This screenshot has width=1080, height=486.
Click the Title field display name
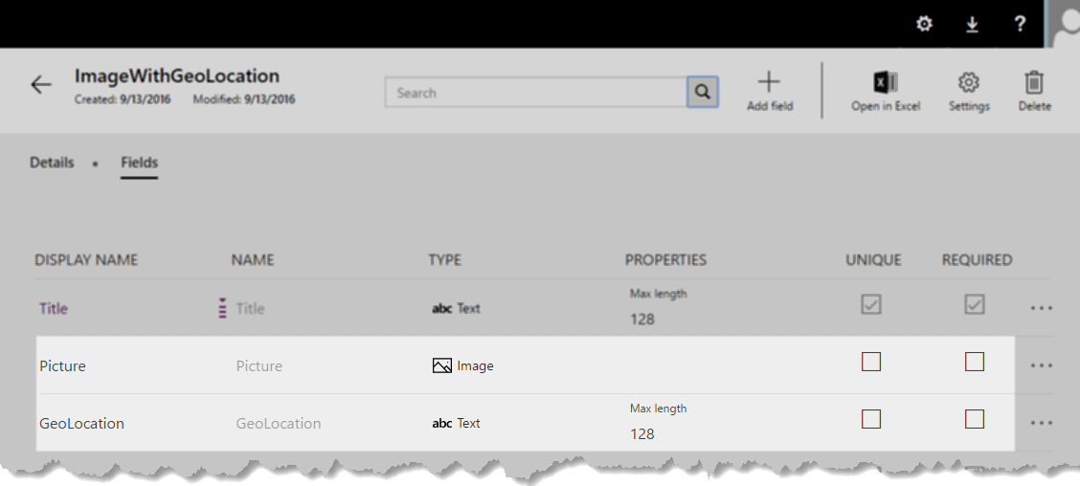click(54, 308)
